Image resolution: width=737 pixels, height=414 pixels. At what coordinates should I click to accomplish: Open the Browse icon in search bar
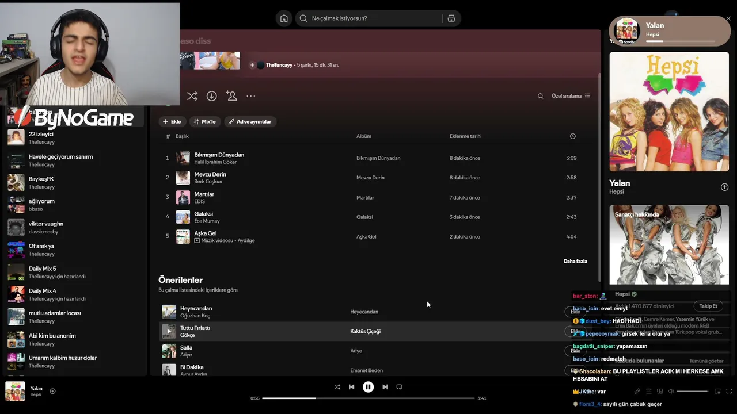(451, 18)
